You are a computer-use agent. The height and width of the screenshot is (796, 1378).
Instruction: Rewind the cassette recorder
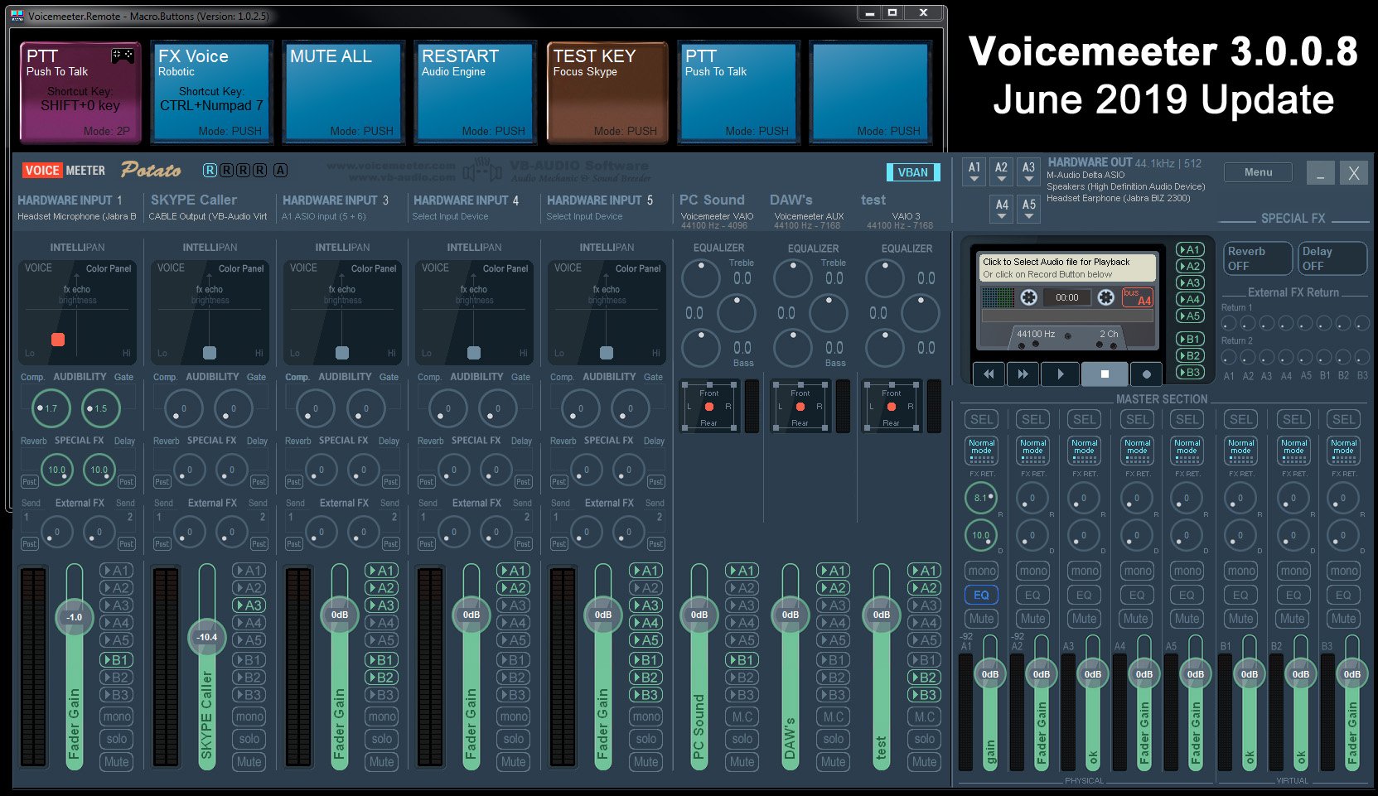pos(989,374)
